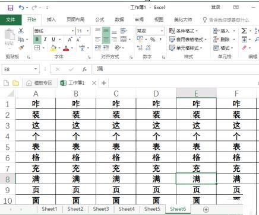Toggle bold formatting (B)

click(x=37, y=39)
